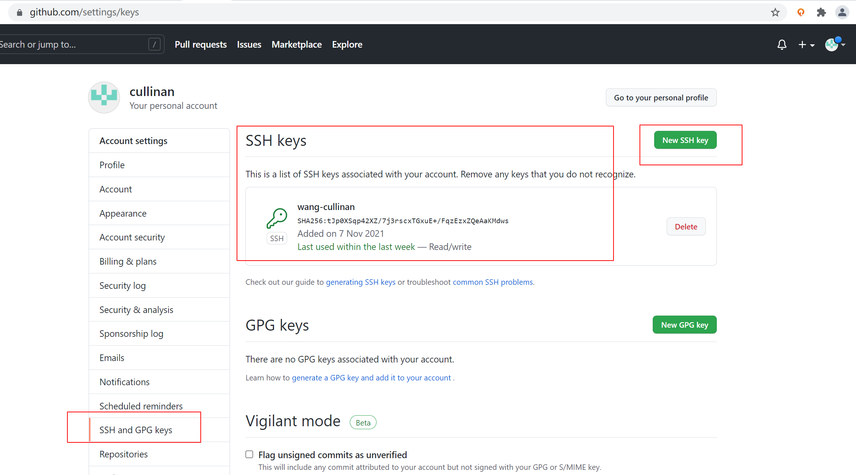Viewport: 856px width, 475px height.
Task: Click the browser profile avatar icon
Action: point(842,12)
